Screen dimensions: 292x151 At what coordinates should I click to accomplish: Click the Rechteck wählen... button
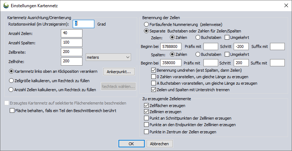pyautogui.click(x=118, y=86)
